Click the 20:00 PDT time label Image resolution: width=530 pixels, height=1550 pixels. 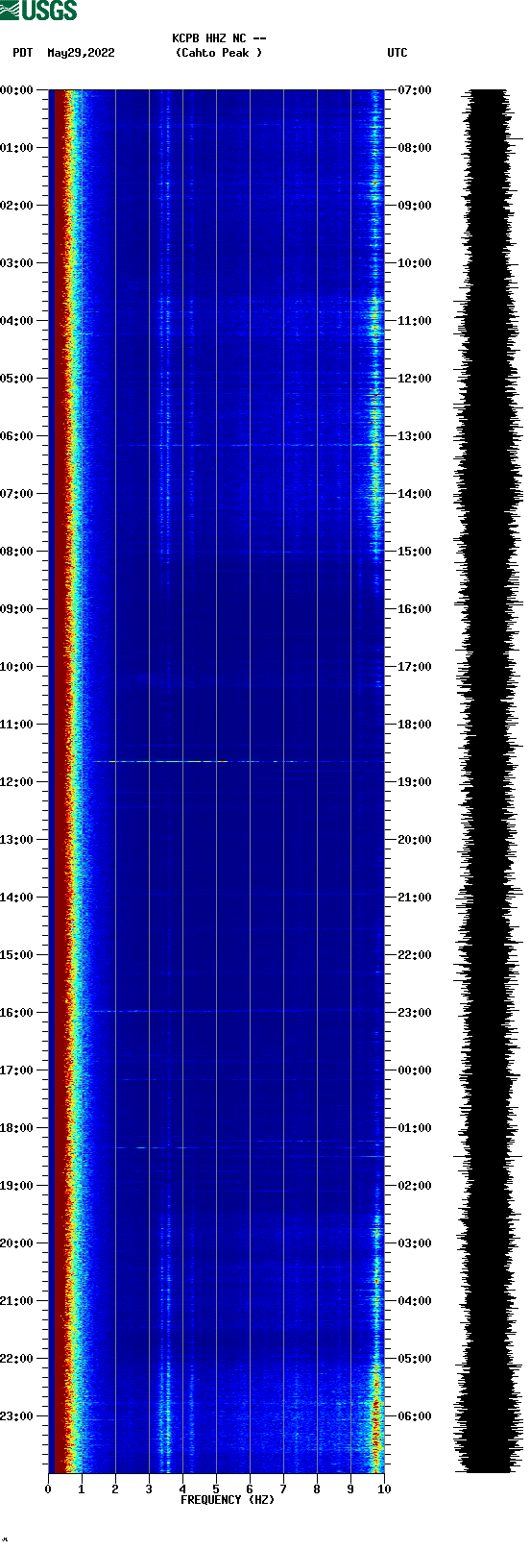(16, 1243)
